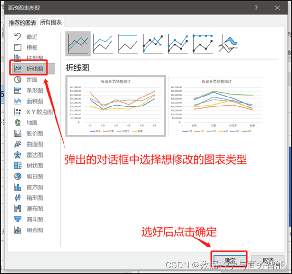Choose the 3-D line chart subtype
The image size is (292, 274).
tap(228, 44)
